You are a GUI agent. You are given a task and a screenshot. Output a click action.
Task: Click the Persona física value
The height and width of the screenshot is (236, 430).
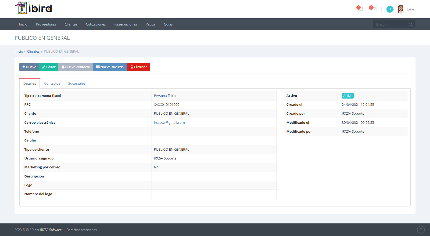165,96
